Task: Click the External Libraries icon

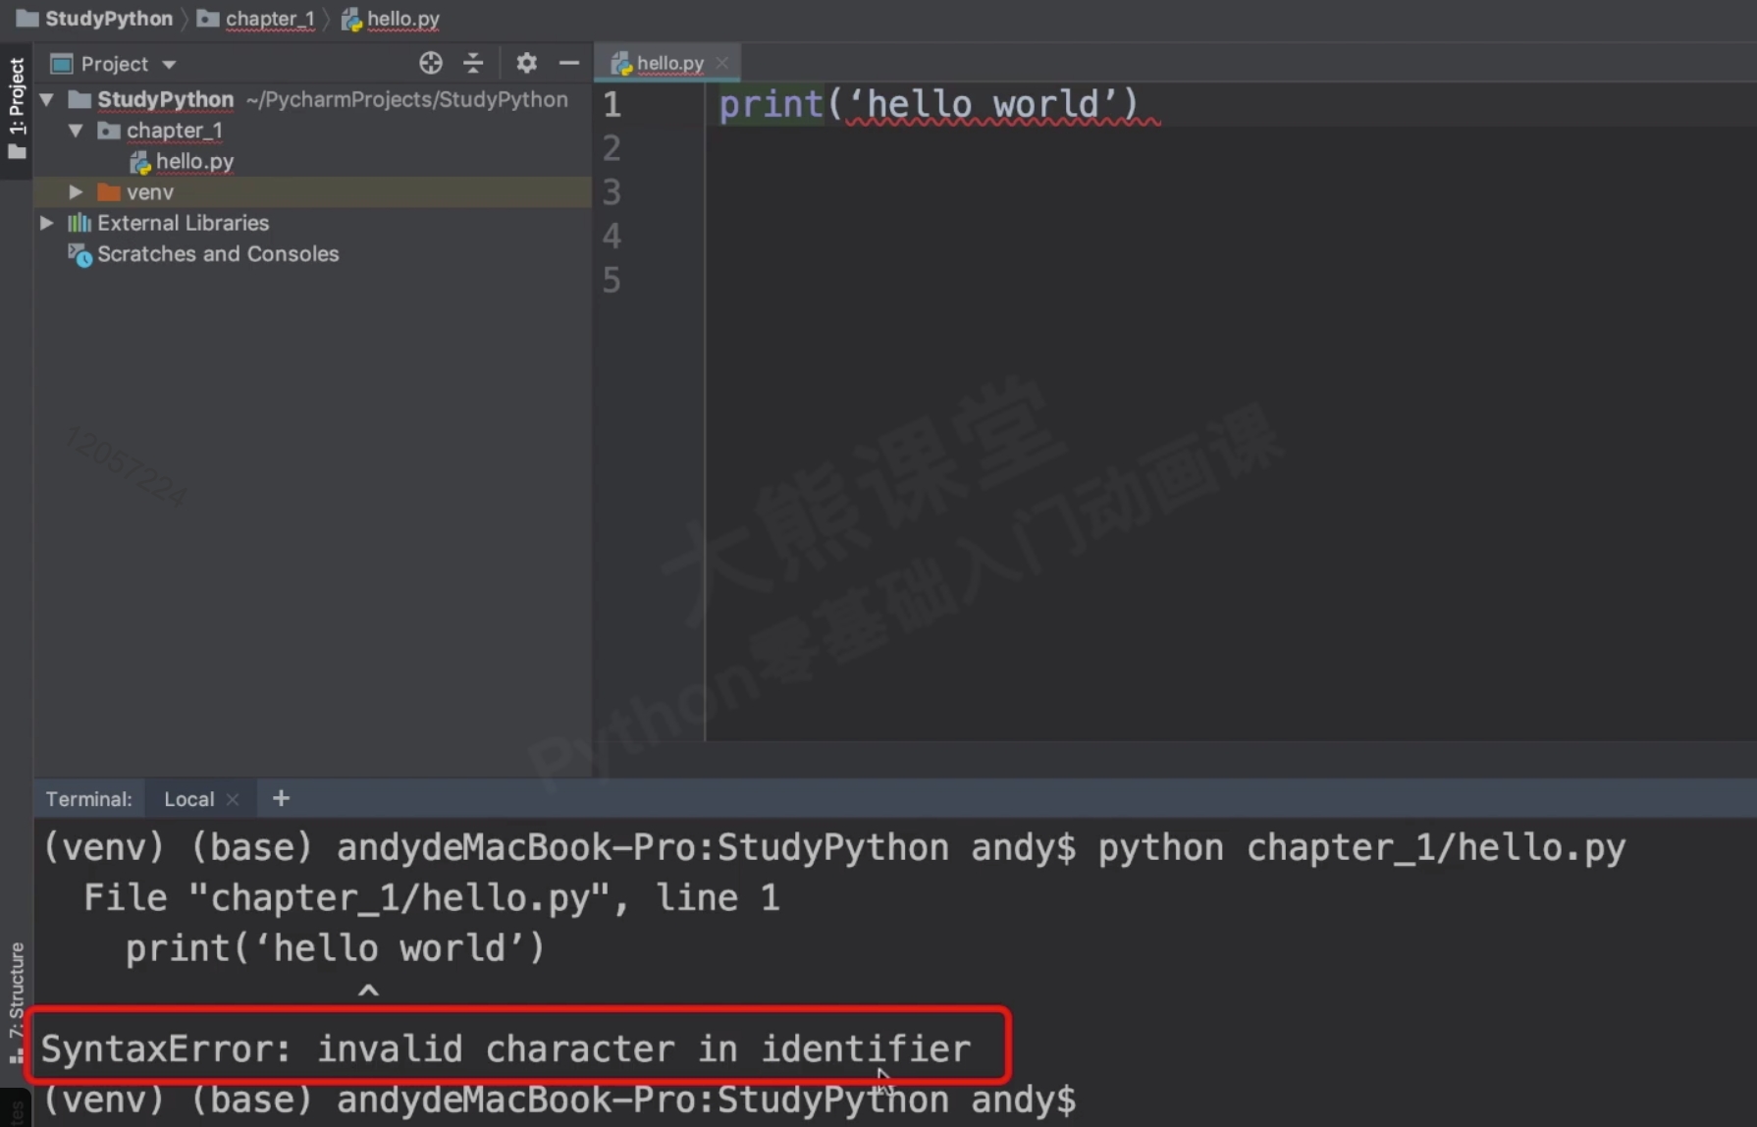Action: click(79, 224)
